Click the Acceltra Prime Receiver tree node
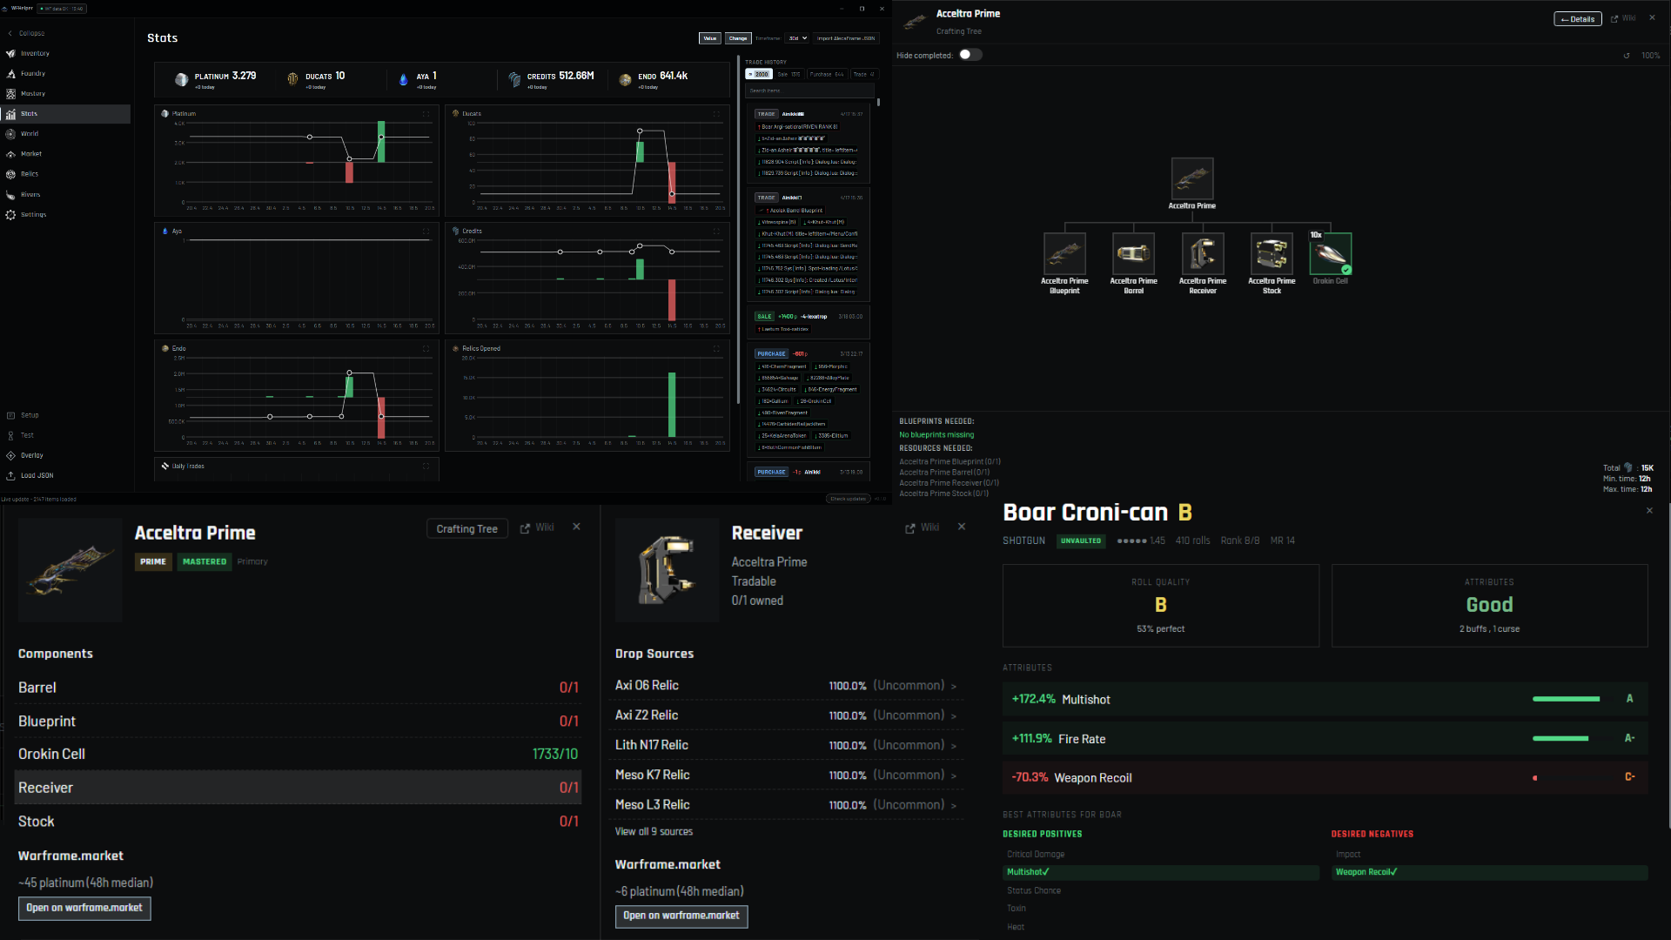 click(1203, 264)
